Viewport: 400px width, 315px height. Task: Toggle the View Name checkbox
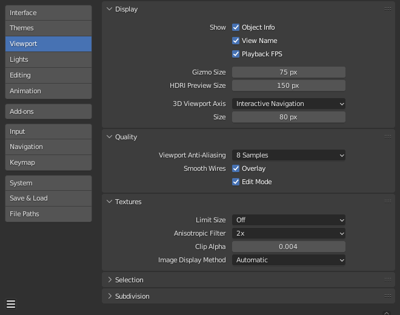tap(236, 41)
